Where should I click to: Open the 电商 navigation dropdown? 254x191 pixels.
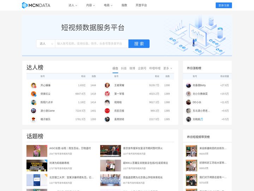pyautogui.click(x=108, y=5)
